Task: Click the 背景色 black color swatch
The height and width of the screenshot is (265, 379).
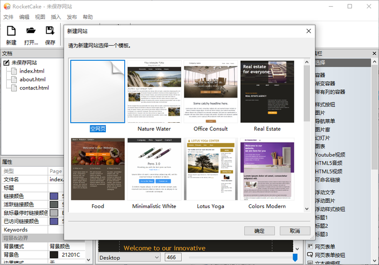Action: pyautogui.click(x=54, y=255)
